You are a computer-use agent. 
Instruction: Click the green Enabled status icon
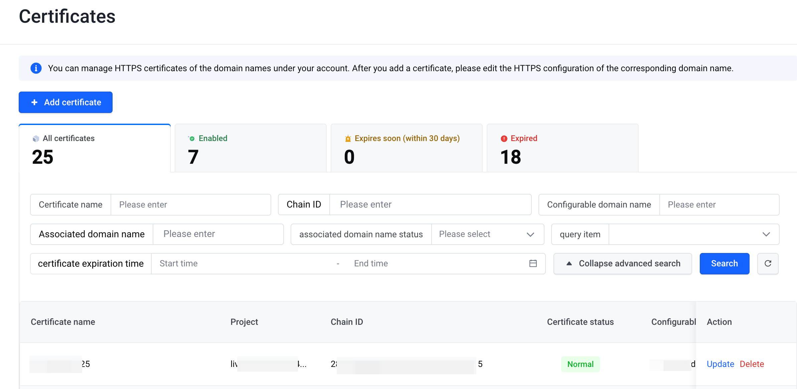click(192, 138)
